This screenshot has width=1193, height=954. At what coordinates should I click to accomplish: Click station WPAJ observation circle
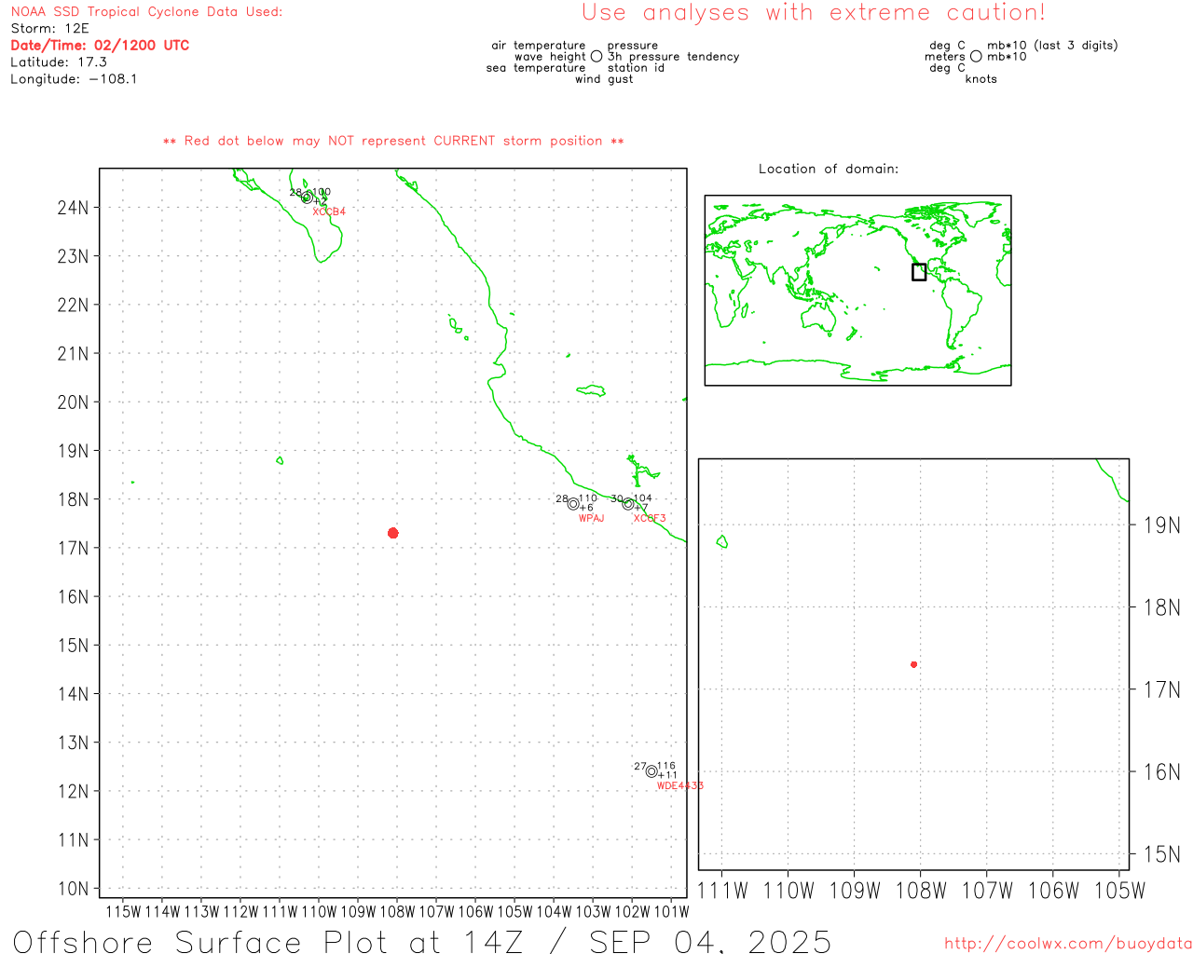pyautogui.click(x=573, y=504)
